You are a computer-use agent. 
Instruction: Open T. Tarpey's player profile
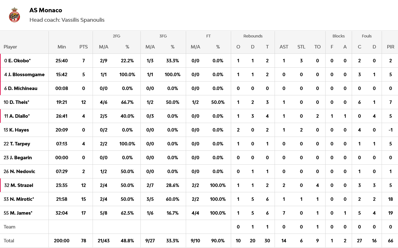20,144
